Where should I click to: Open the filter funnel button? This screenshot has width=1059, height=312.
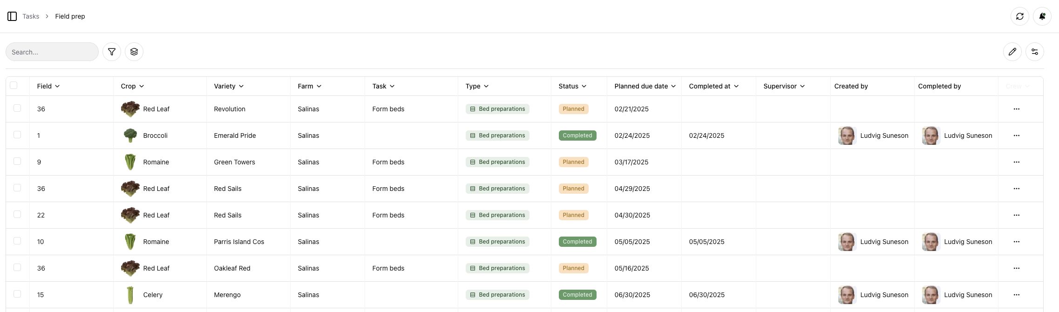tap(112, 52)
